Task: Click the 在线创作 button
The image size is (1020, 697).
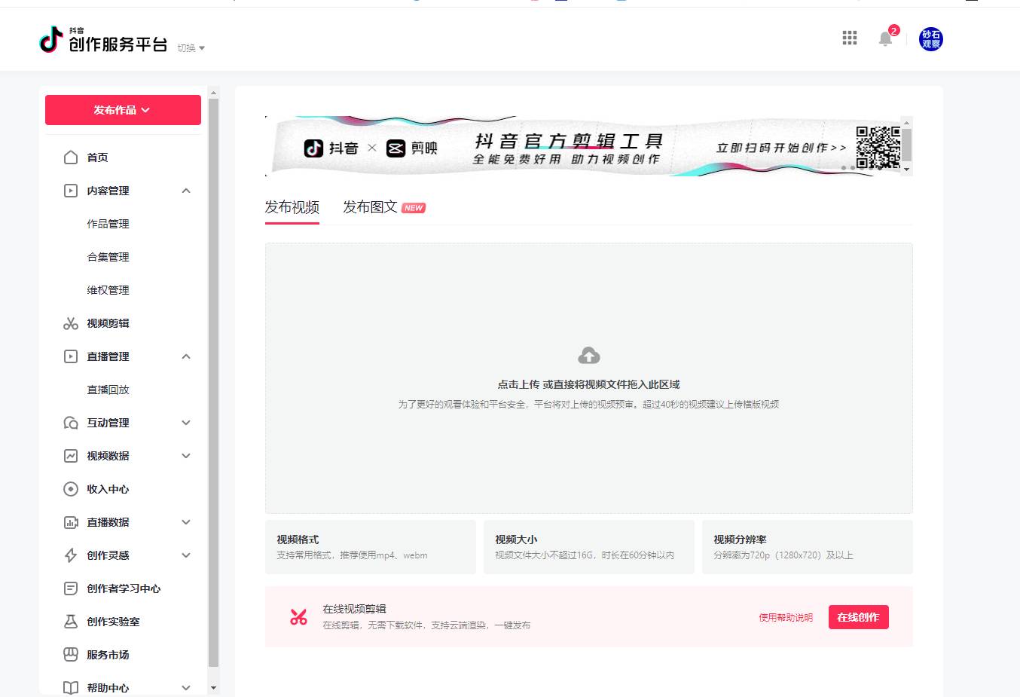Action: [858, 616]
